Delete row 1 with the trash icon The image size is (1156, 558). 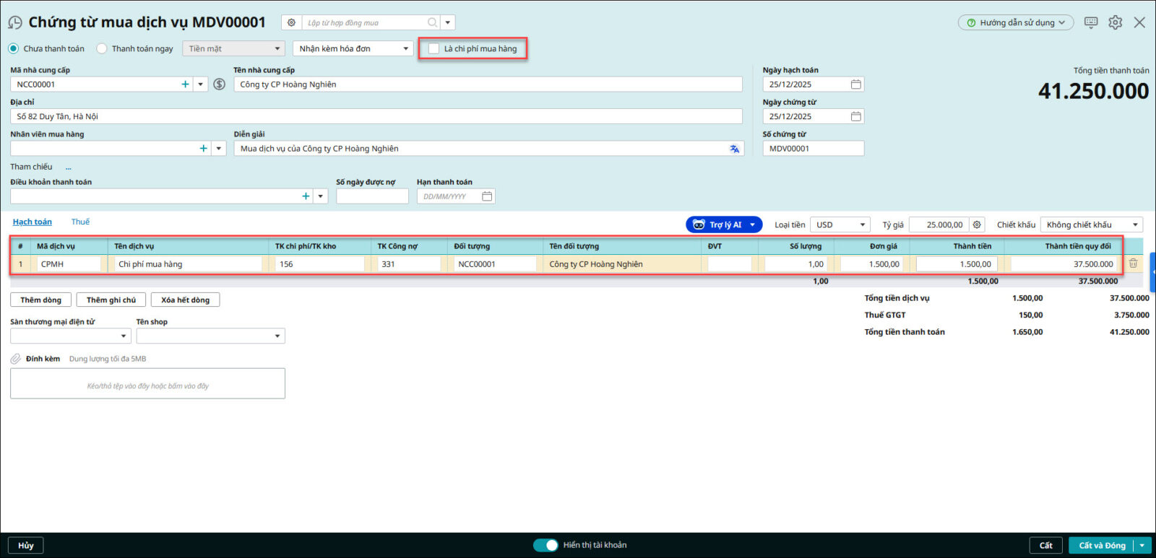1133,263
